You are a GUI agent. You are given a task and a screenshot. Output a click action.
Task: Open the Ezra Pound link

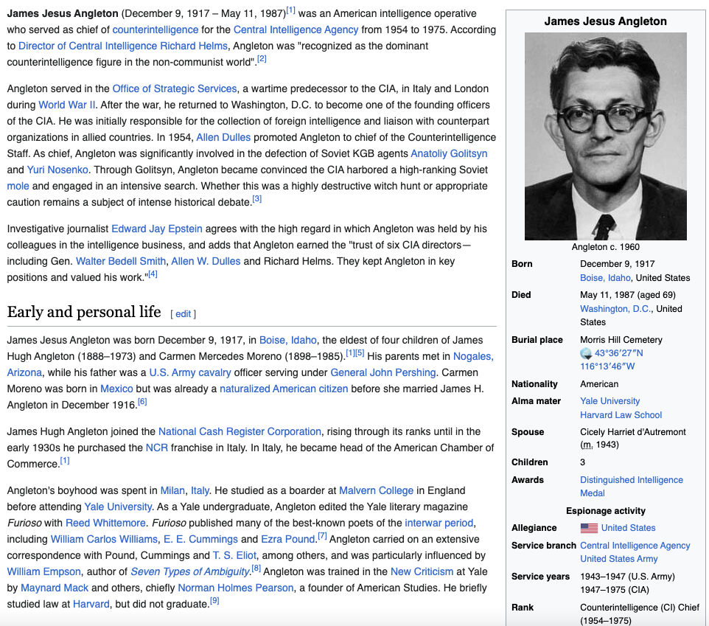tap(287, 540)
